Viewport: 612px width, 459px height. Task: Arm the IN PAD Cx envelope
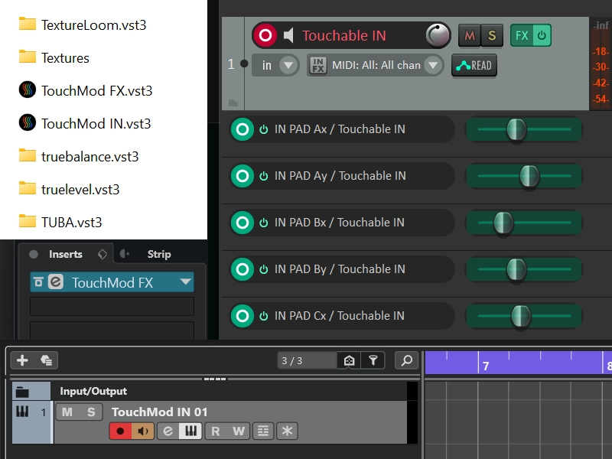(x=243, y=316)
